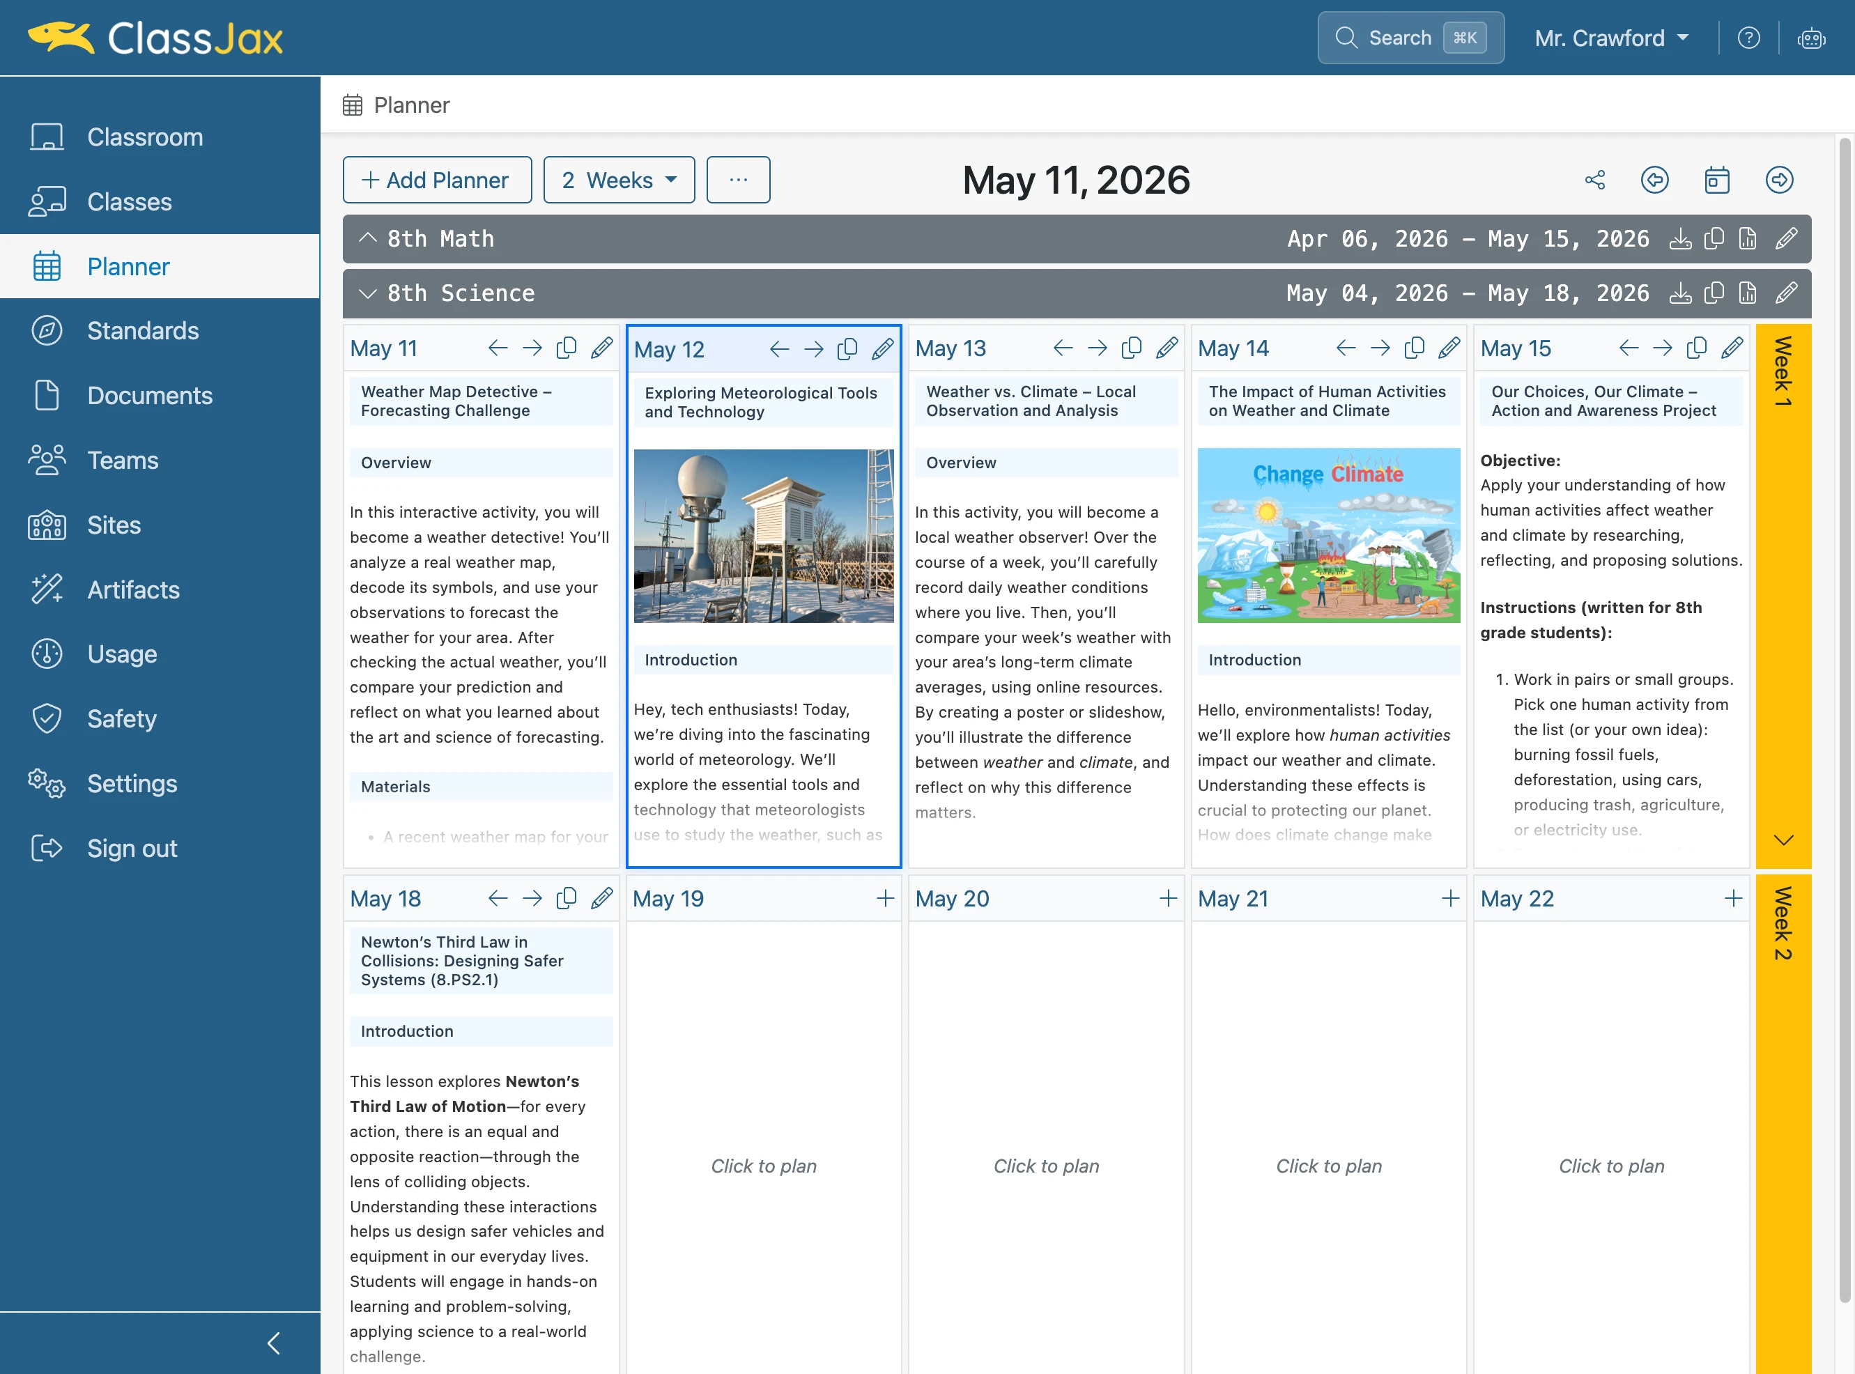Click to plan on May 19
The height and width of the screenshot is (1374, 1855).
(764, 1166)
